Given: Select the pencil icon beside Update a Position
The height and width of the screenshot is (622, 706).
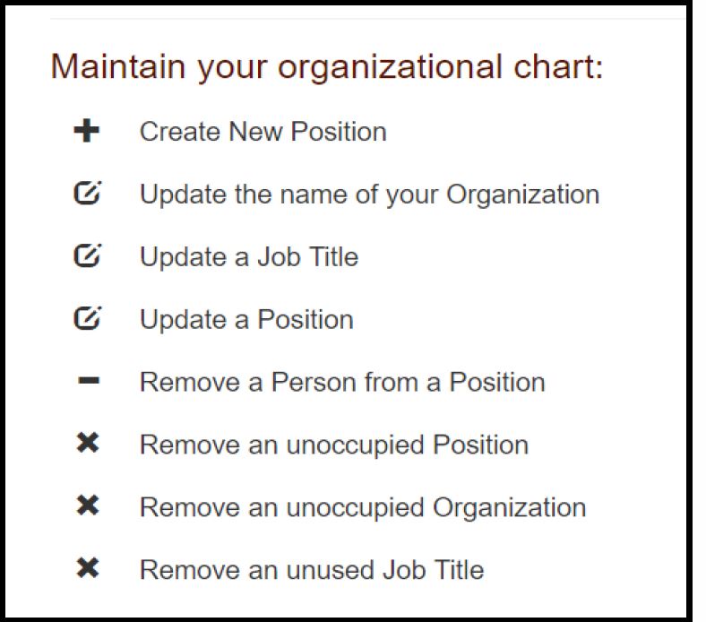Looking at the screenshot, I should (87, 318).
